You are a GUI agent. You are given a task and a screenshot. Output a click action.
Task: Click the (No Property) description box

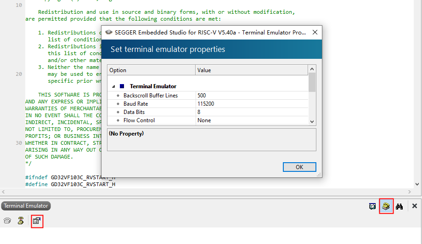pos(212,140)
